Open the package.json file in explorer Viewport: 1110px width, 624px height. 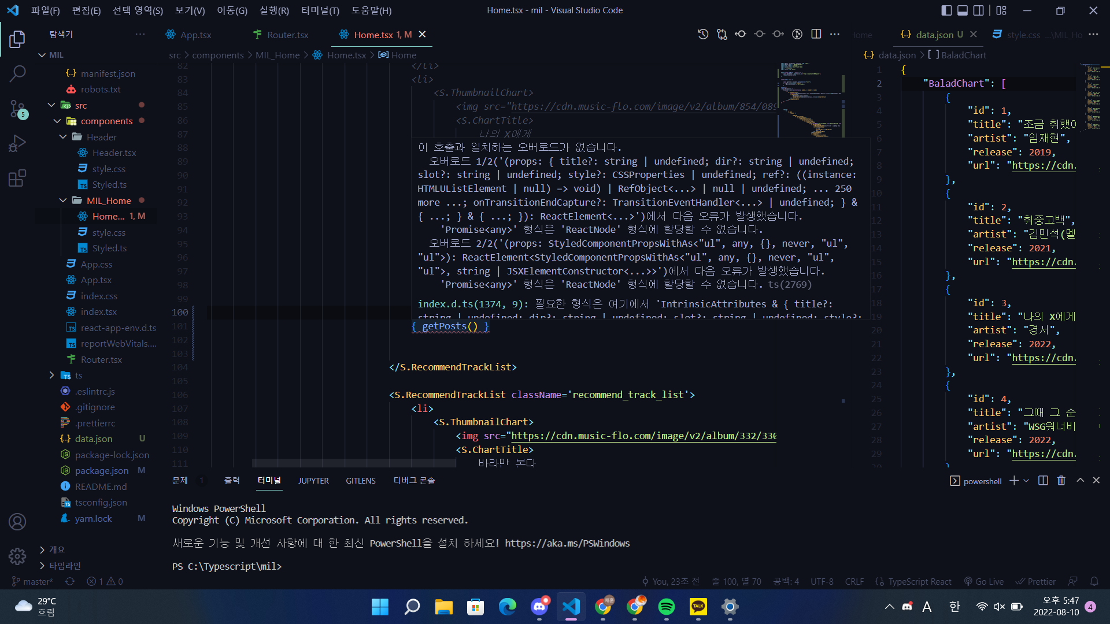[102, 471]
